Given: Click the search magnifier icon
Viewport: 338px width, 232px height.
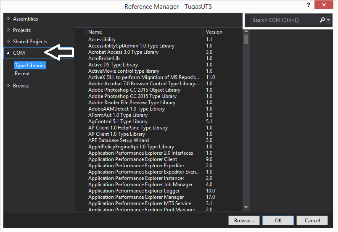Looking at the screenshot, I should coord(322,20).
